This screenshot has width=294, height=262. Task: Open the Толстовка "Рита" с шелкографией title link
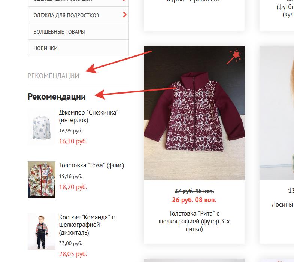click(x=194, y=221)
